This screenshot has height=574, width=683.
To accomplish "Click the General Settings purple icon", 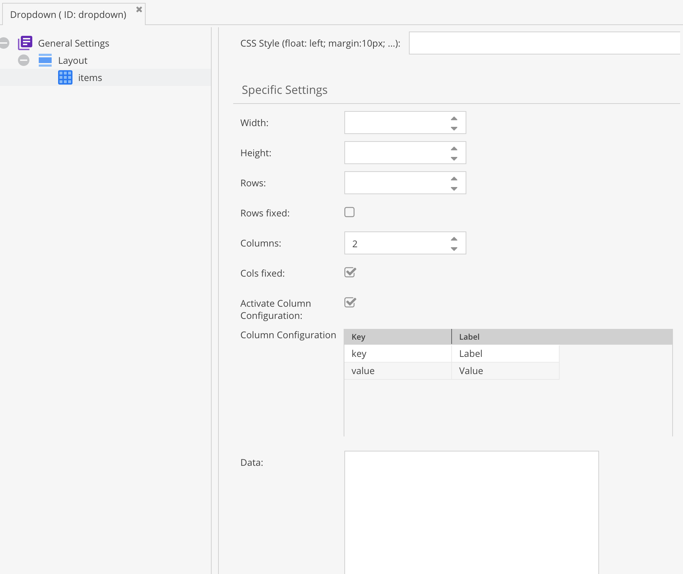I will (25, 43).
